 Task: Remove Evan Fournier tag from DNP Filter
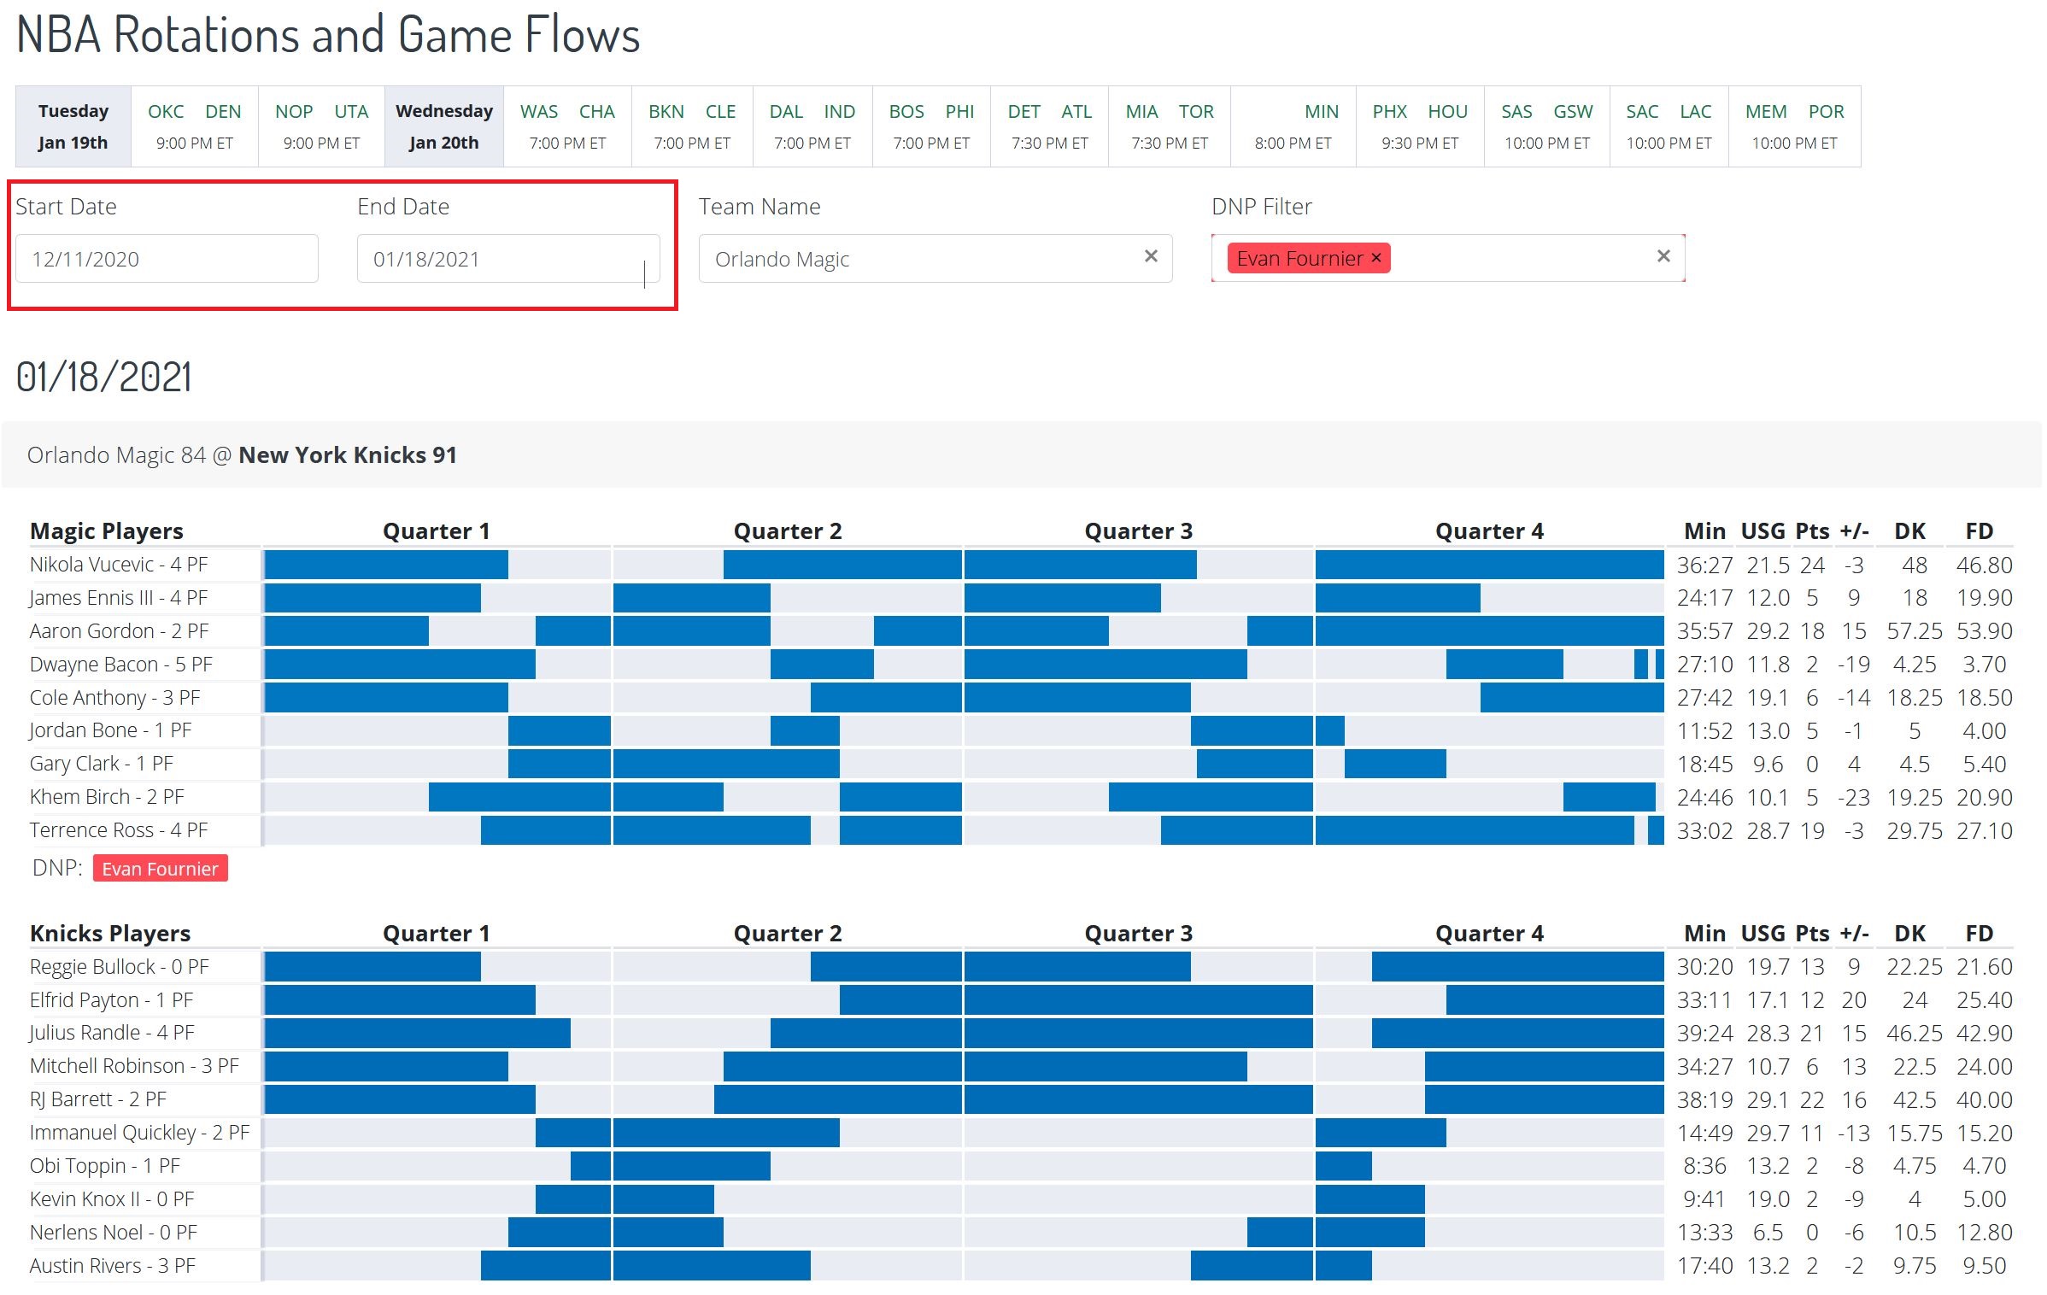point(1375,257)
